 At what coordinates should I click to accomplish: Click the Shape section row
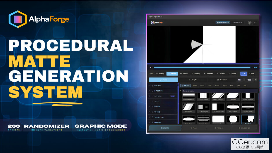coord(163,101)
